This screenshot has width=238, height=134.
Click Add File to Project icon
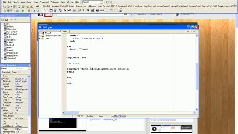(28, 7)
